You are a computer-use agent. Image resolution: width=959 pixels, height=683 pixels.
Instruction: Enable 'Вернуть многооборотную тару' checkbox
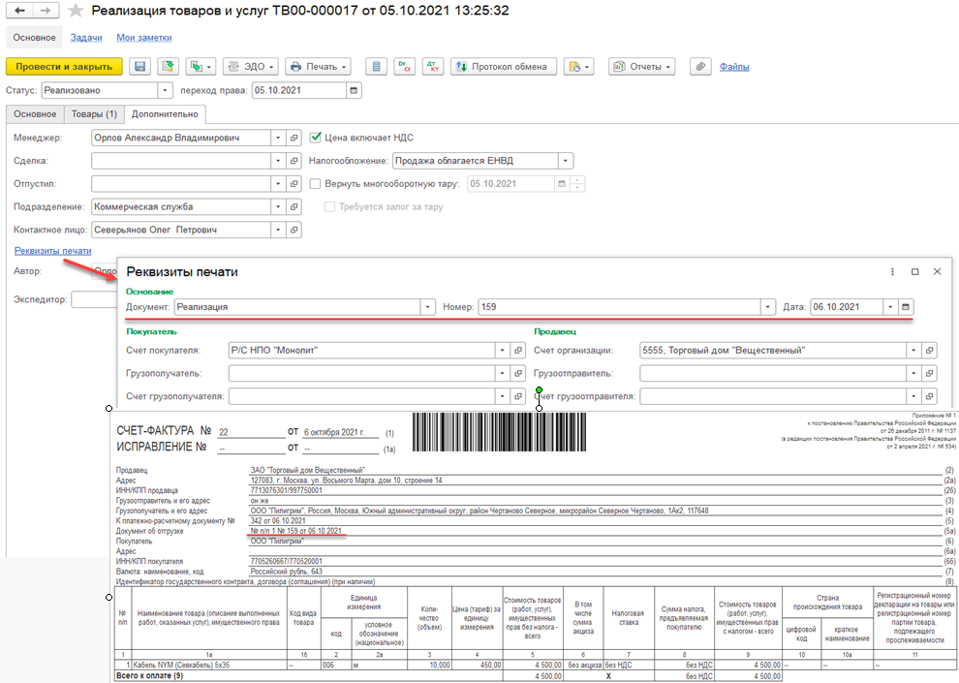coord(315,184)
